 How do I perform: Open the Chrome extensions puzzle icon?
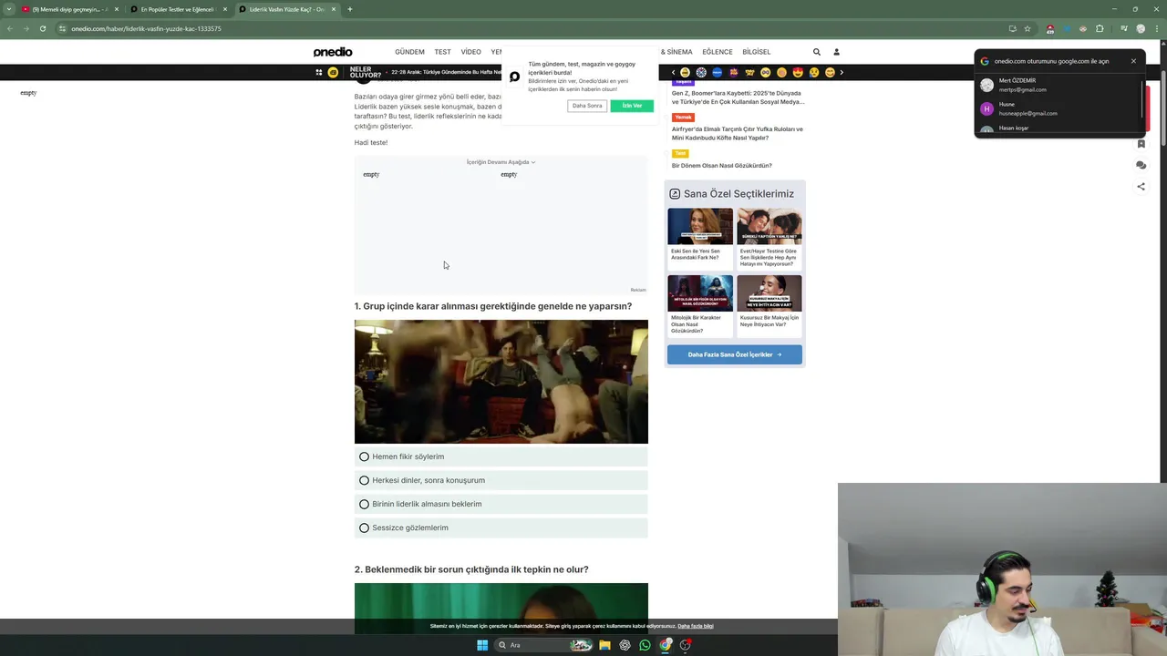(1100, 28)
